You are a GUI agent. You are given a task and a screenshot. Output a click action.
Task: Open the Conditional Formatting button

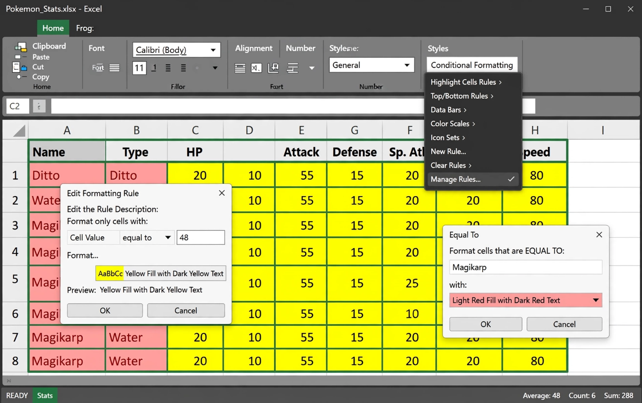472,65
